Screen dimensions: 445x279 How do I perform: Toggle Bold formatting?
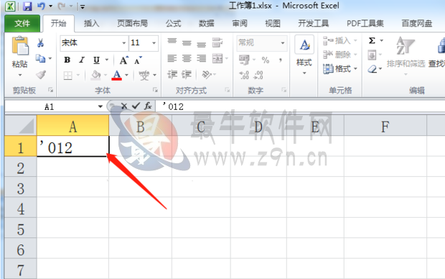[x=67, y=60]
